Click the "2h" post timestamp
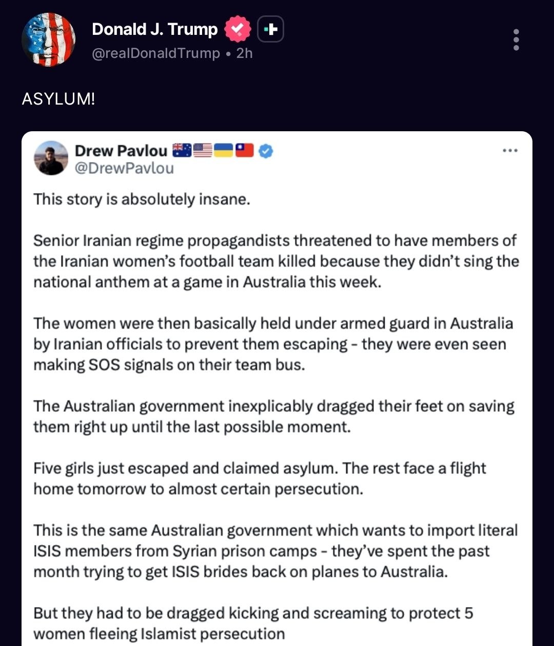 (x=245, y=53)
